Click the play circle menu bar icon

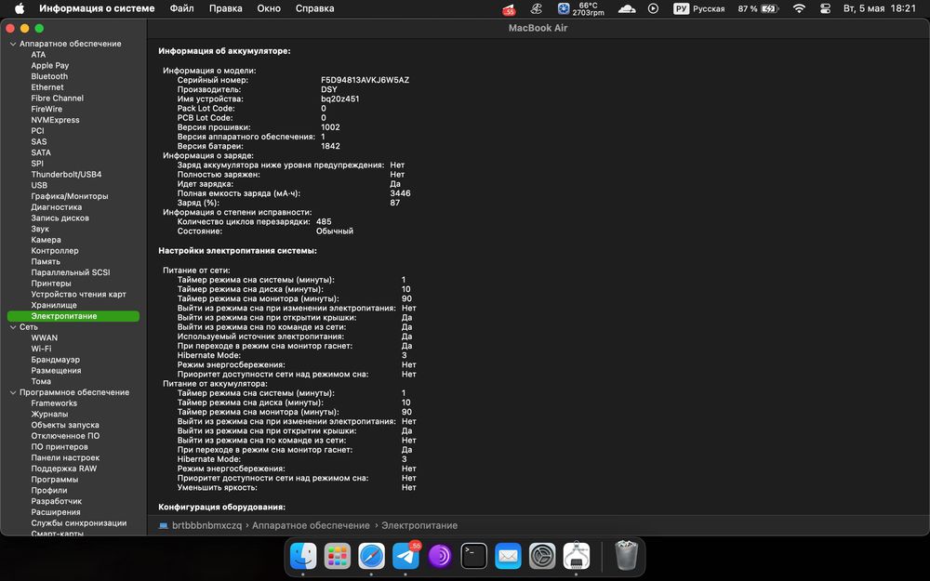(653, 8)
